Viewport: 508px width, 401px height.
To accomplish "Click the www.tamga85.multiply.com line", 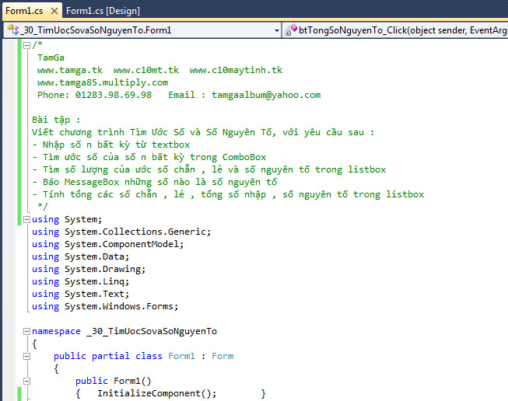I will pyautogui.click(x=103, y=82).
